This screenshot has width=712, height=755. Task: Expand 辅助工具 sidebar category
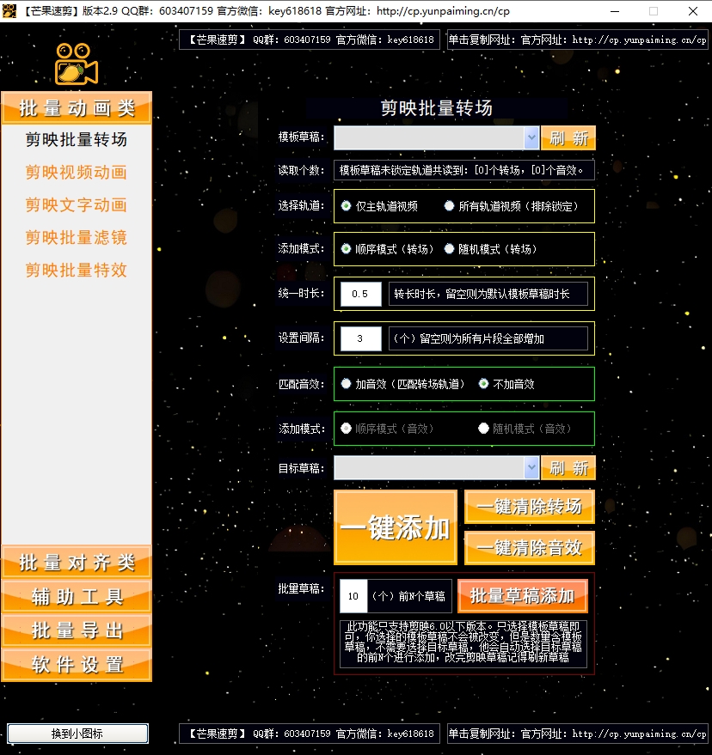[x=77, y=596]
